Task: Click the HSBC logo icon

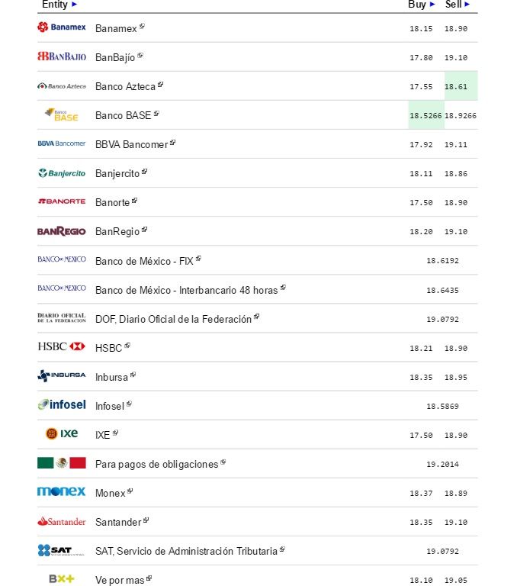Action: [x=62, y=347]
